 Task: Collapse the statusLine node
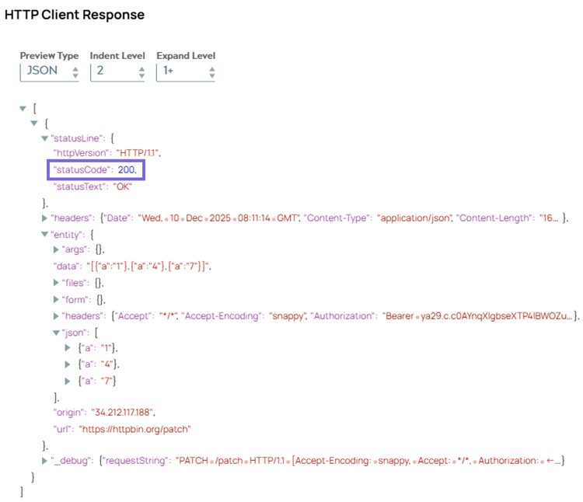(44, 138)
